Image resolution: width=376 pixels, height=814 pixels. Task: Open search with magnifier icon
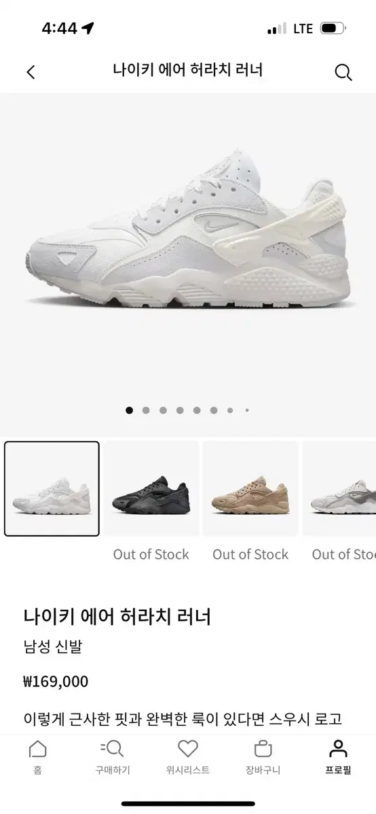pyautogui.click(x=344, y=73)
